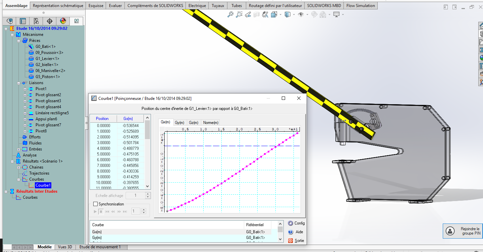Open the DisplayManager color sphere tab

[x=63, y=21]
